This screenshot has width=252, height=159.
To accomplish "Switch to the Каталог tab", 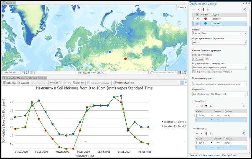I will pyautogui.click(x=193, y=155).
